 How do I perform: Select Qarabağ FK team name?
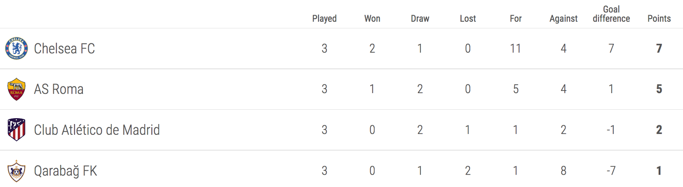click(66, 171)
